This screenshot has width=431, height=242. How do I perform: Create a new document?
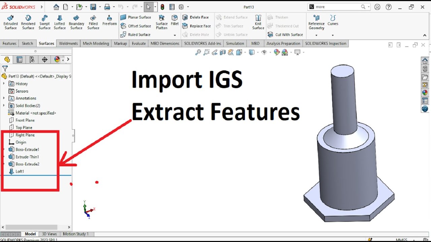[x=65, y=7]
